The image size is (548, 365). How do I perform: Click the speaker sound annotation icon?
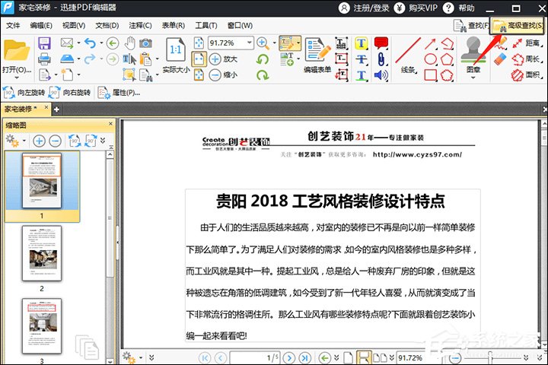point(381,75)
